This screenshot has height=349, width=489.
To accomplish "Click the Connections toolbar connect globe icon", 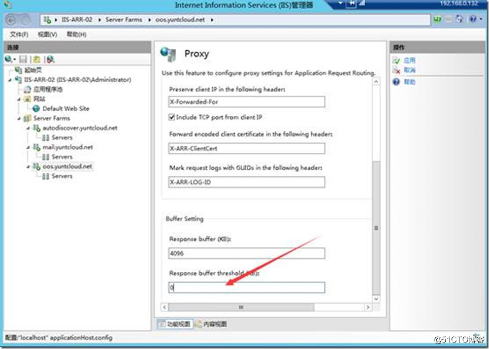I will point(9,59).
